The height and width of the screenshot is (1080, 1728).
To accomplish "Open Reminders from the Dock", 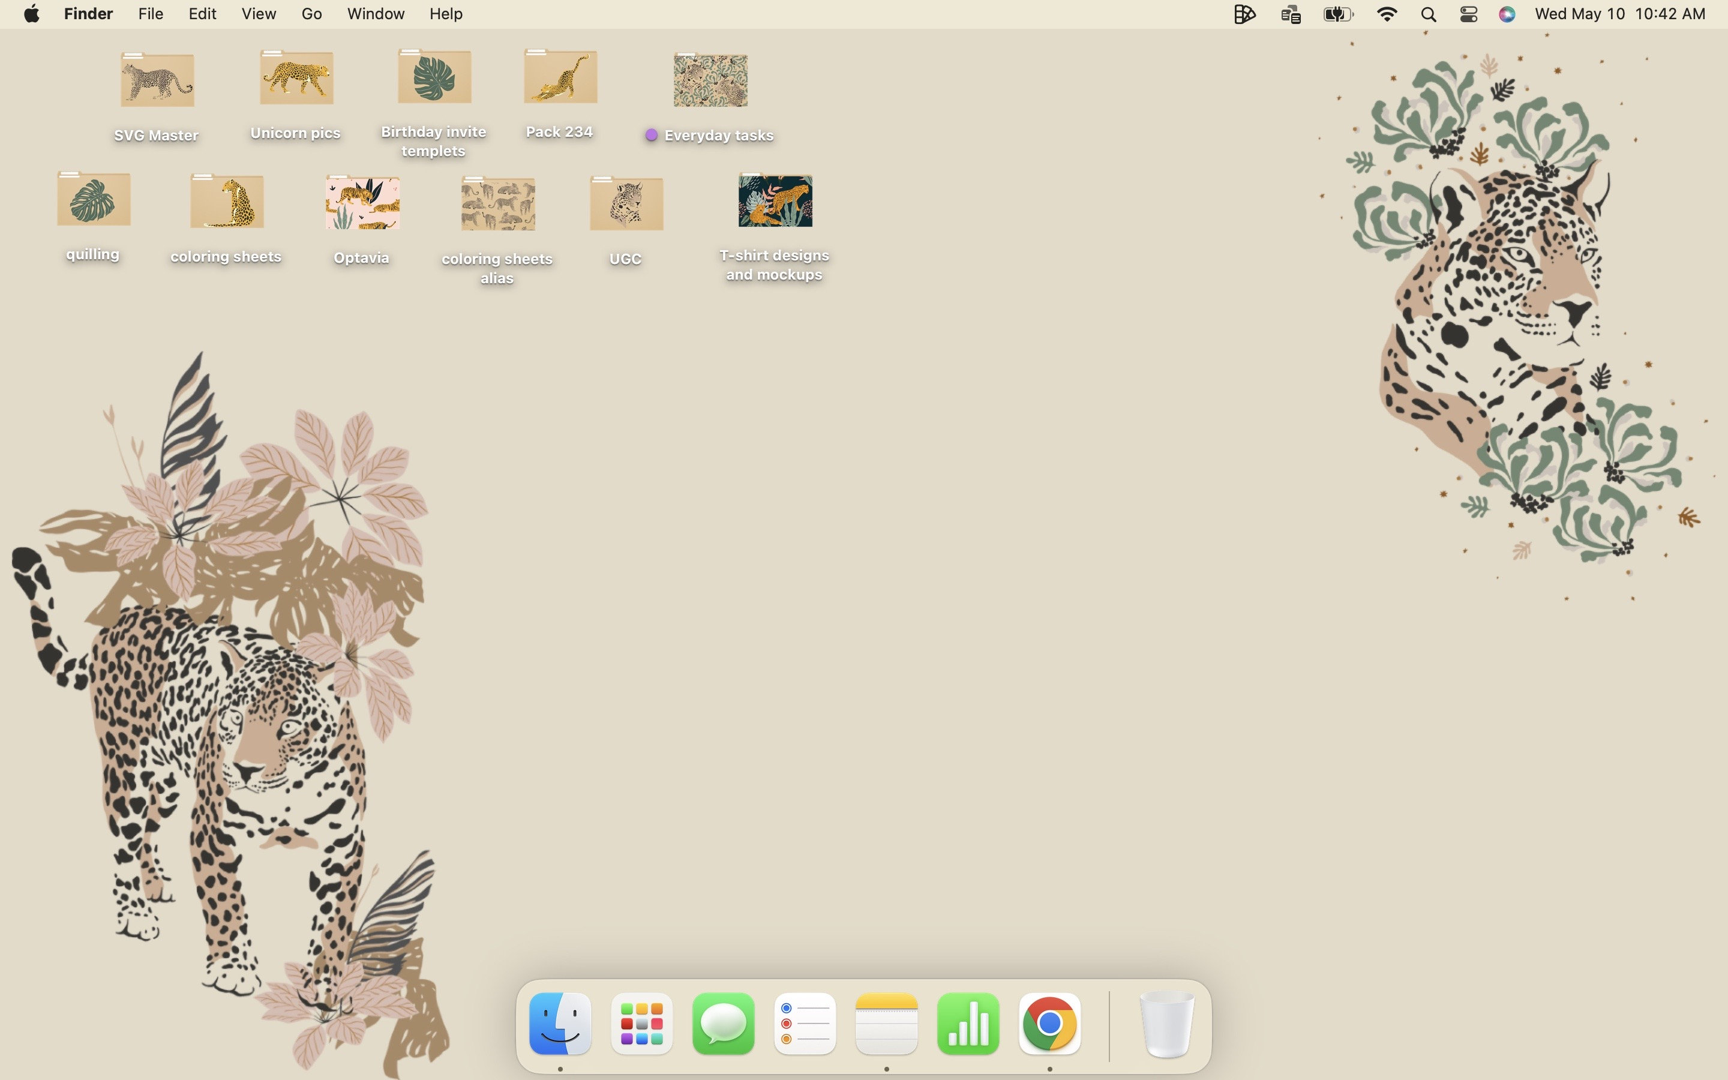I will 804,1024.
